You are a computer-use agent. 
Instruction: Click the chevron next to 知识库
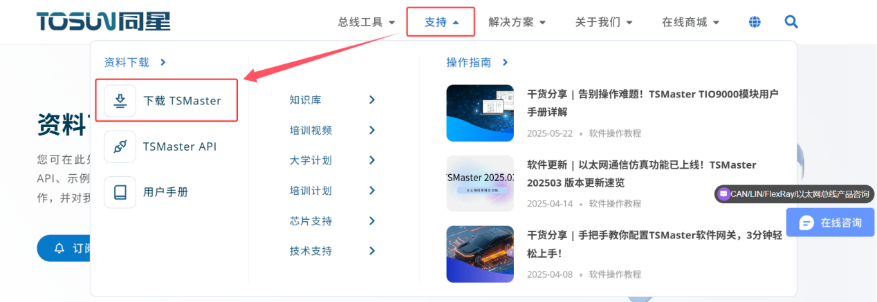[x=372, y=100]
